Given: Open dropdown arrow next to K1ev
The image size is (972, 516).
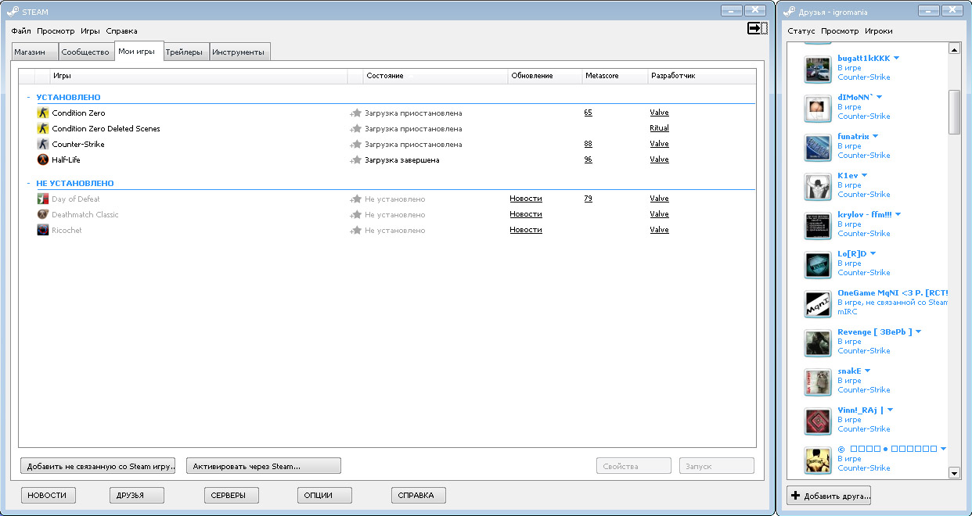Looking at the screenshot, I should point(864,175).
